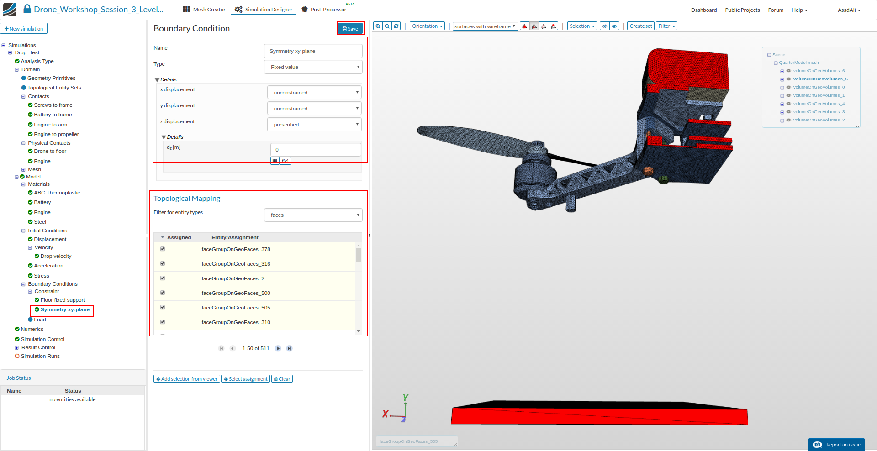Open the Dashboard menu item
877x451 pixels.
[x=704, y=10]
